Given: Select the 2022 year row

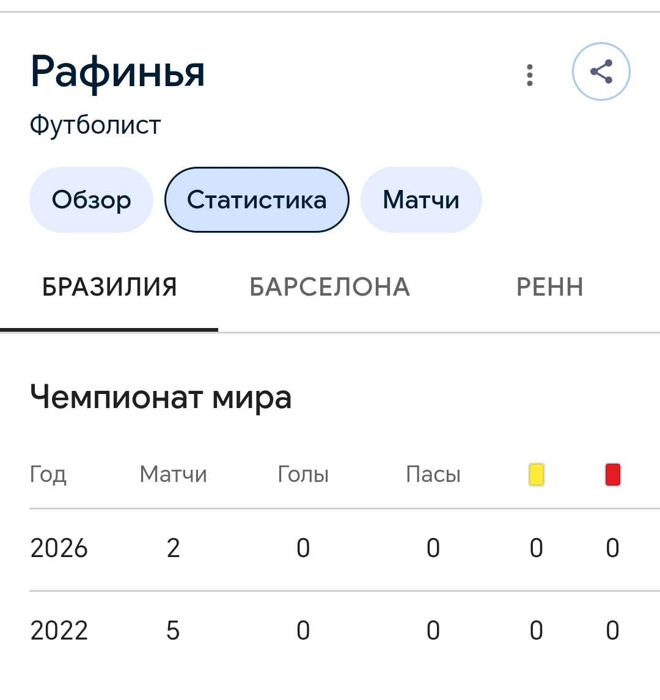Looking at the screenshot, I should point(345,631).
